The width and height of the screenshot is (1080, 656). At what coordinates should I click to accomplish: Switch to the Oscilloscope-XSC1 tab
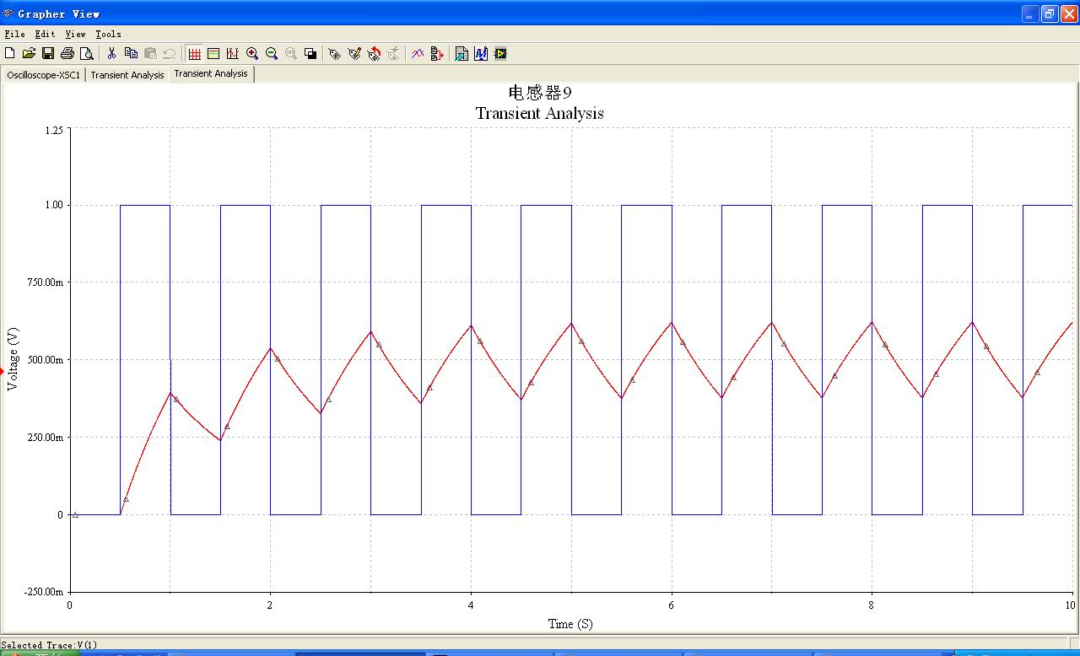coord(44,74)
